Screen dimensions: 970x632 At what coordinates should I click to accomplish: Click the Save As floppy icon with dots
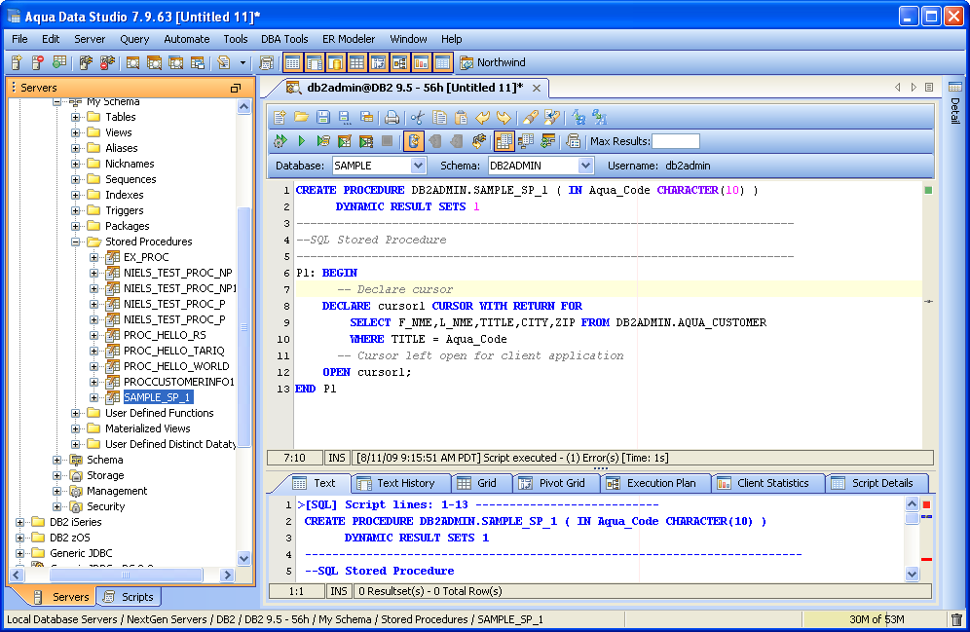(345, 117)
